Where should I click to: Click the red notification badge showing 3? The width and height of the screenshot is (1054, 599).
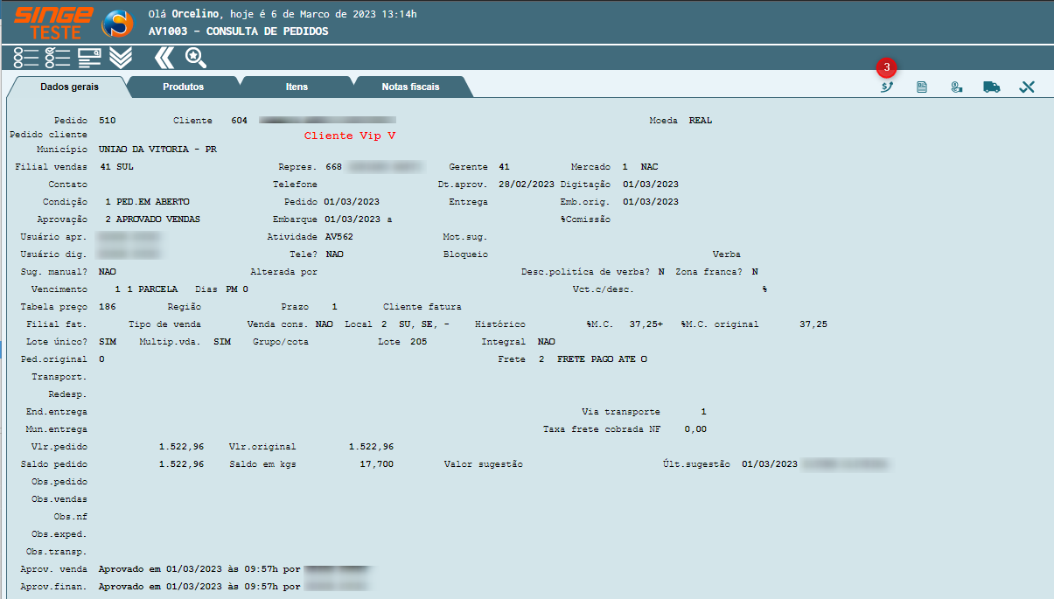coord(887,66)
